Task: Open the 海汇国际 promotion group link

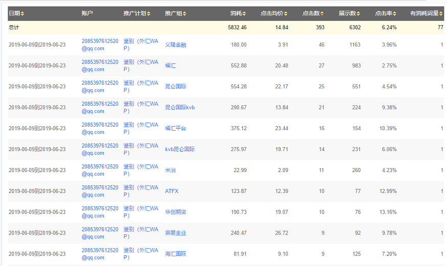Action: [x=175, y=254]
